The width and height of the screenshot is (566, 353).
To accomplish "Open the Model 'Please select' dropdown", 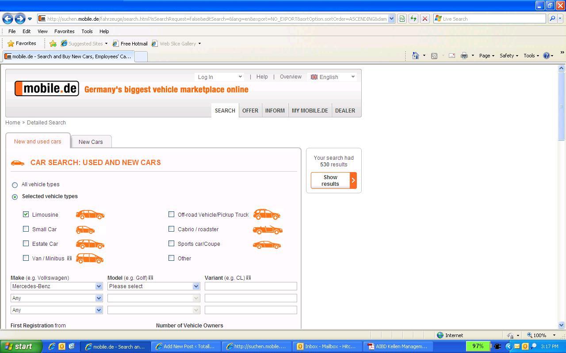I will click(154, 286).
